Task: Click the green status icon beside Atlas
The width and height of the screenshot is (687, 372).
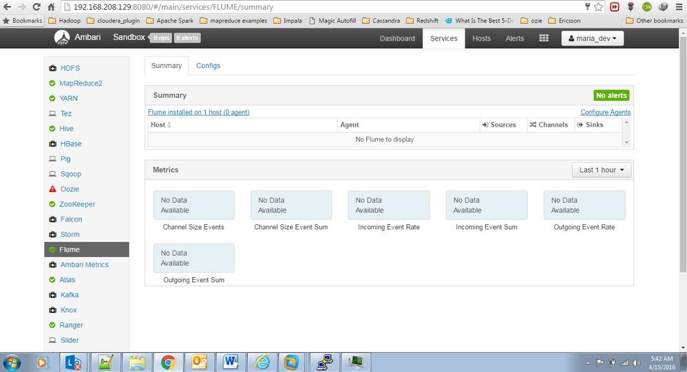Action: point(52,280)
